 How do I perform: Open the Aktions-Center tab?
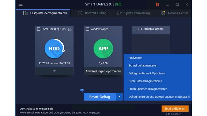coord(172,13)
